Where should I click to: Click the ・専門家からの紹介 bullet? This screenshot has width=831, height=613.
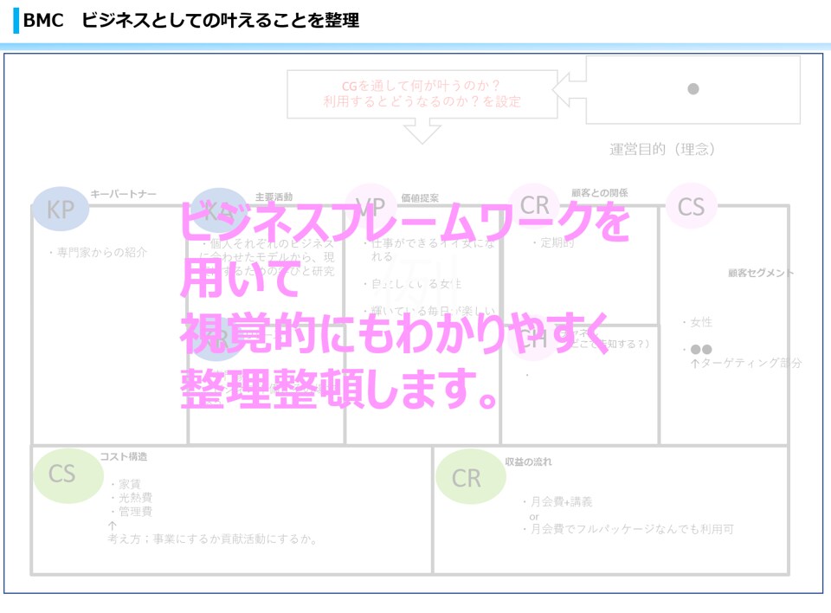[97, 253]
